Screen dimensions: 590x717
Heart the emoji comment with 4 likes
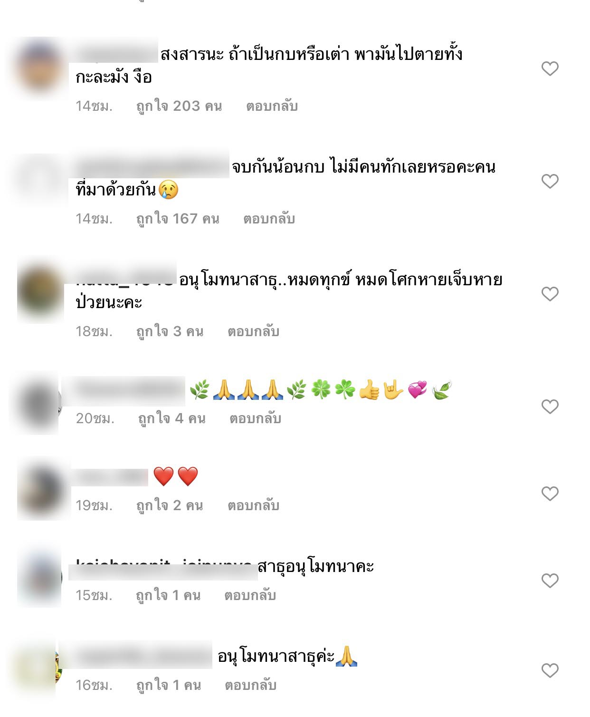[x=550, y=407]
